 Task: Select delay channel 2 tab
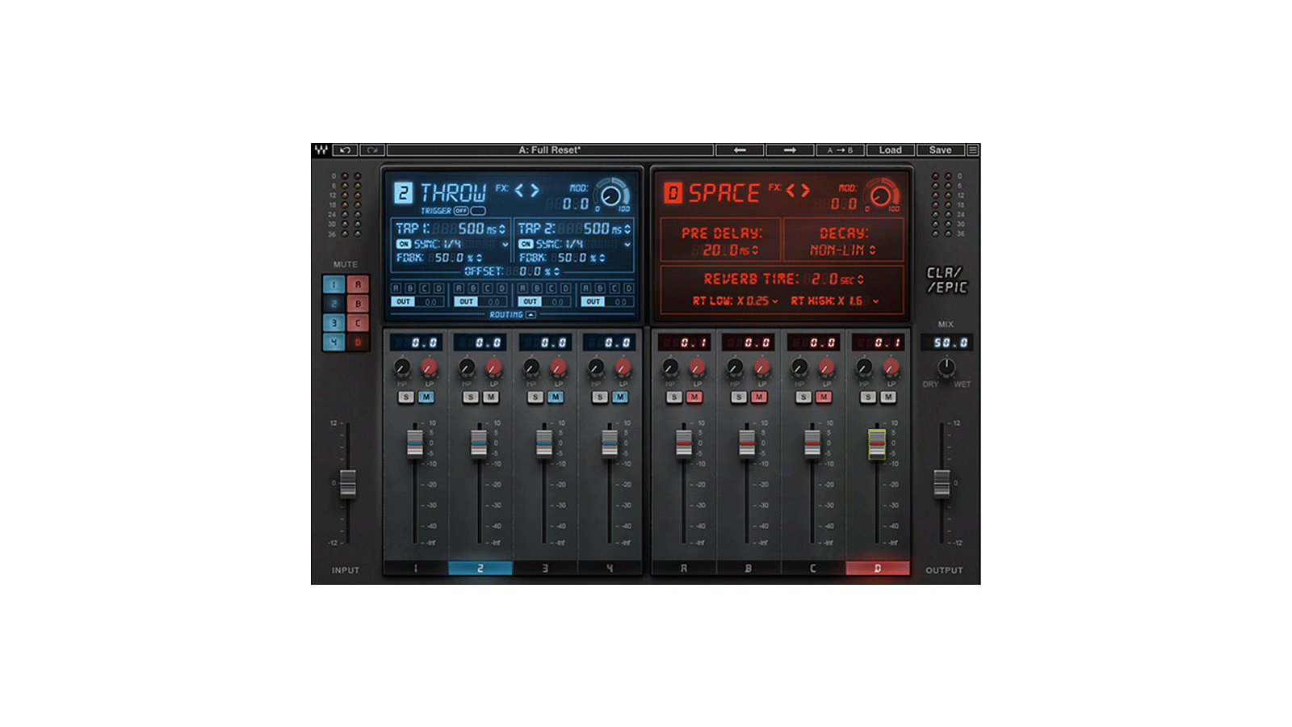pos(480,569)
